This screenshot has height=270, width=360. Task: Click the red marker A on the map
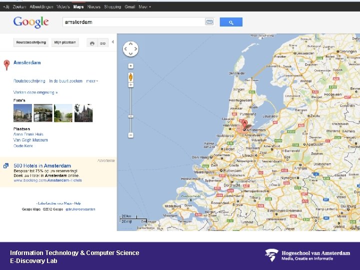coord(244,124)
